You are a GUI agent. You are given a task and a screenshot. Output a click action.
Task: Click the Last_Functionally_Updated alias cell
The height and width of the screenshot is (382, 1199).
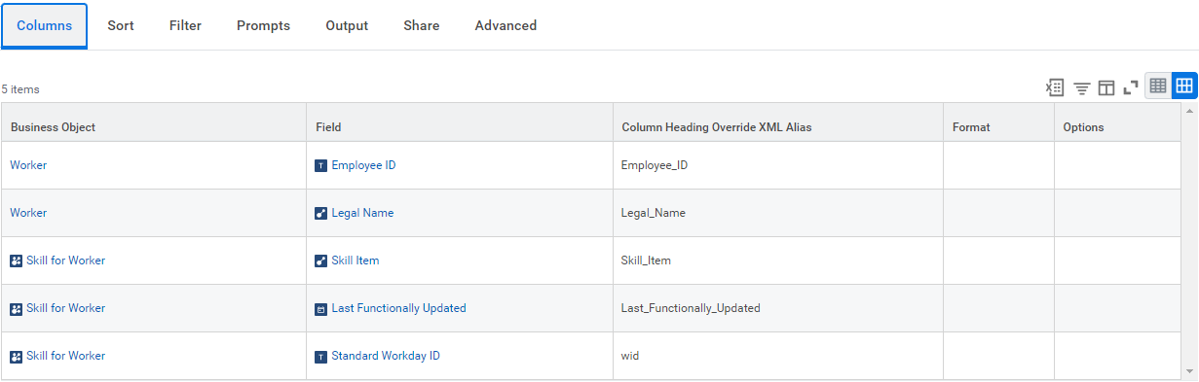tap(777, 308)
